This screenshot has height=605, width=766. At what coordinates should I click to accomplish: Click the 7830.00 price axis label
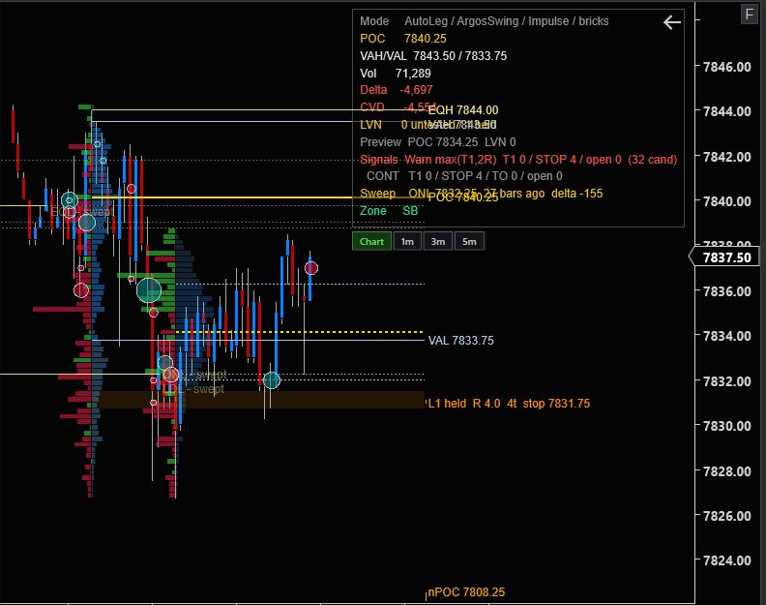pyautogui.click(x=726, y=426)
